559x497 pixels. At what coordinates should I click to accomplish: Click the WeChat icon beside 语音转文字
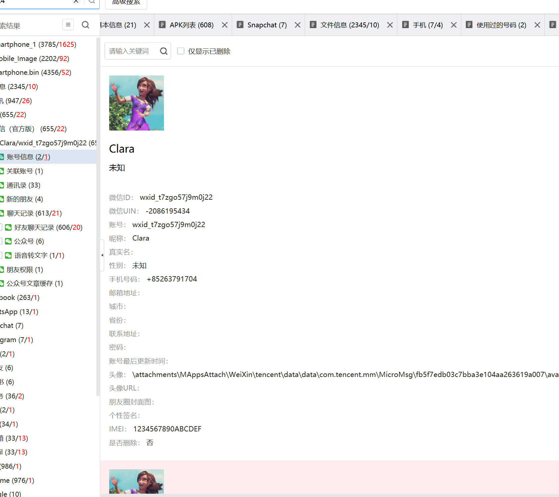[x=9, y=255]
